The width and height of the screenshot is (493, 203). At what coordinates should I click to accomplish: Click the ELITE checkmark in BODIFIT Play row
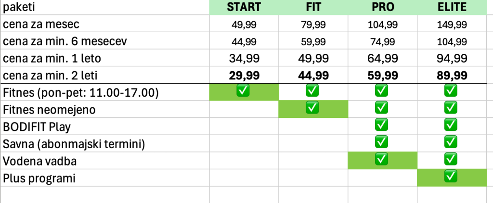pos(451,126)
